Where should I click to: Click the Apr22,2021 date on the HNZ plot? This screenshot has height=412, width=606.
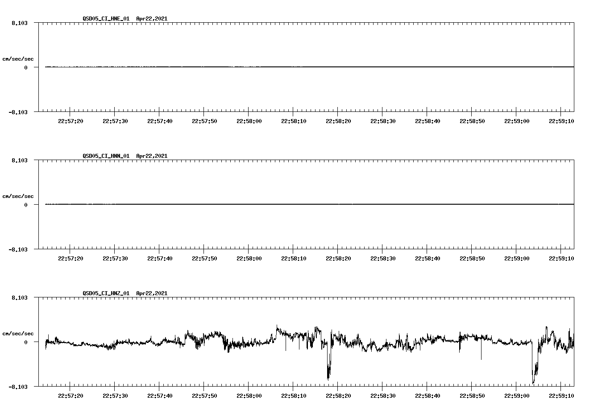click(151, 293)
